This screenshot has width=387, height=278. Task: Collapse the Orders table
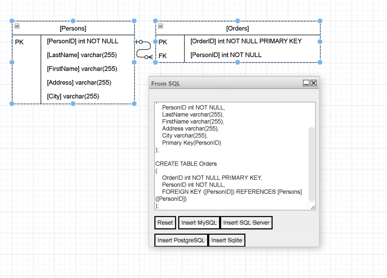161,26
